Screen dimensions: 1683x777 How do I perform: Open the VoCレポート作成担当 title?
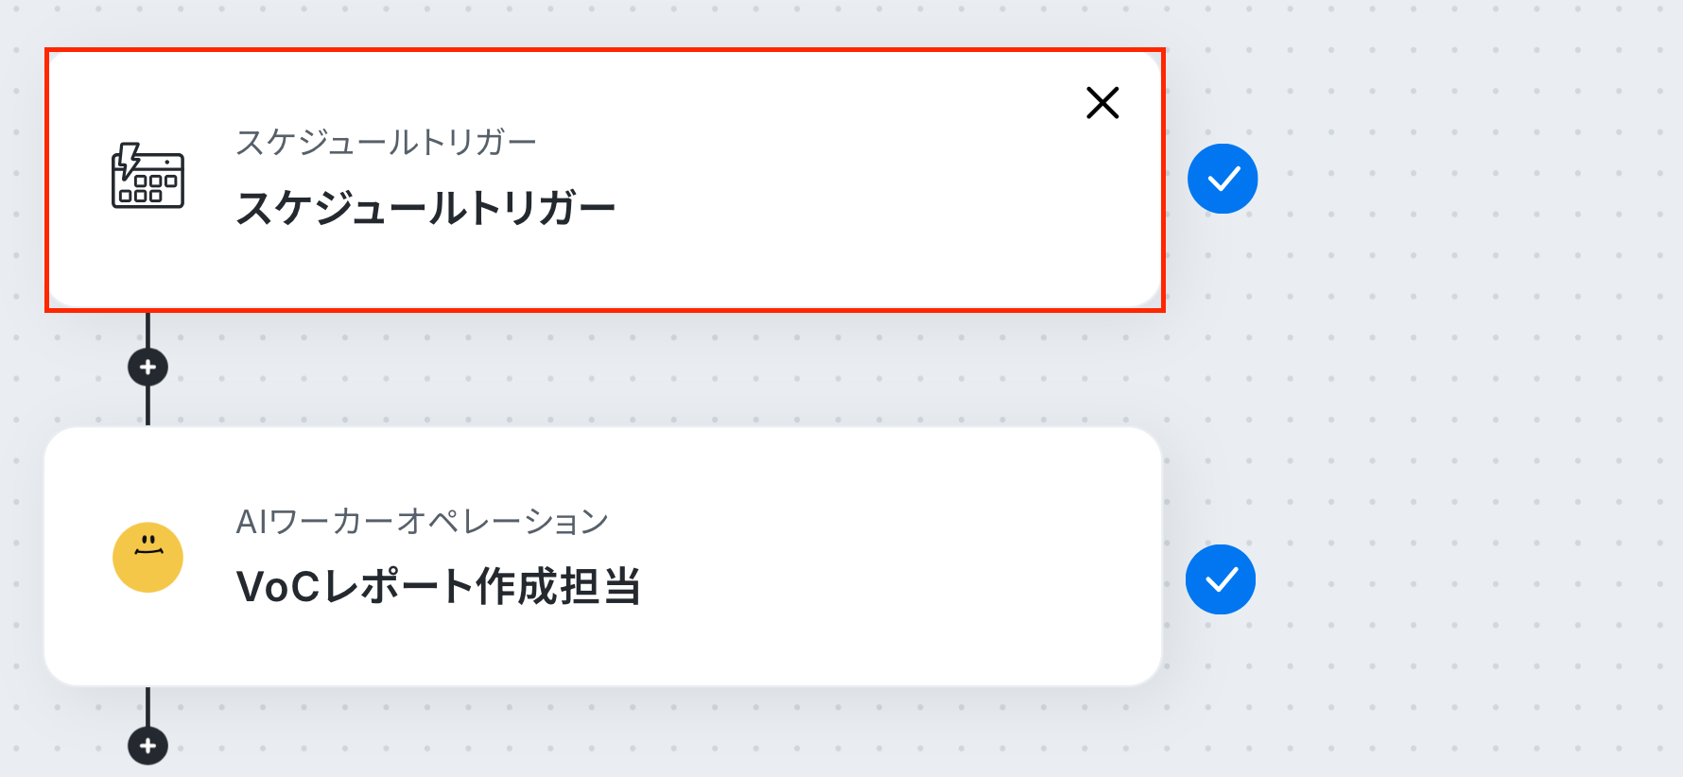click(x=439, y=586)
